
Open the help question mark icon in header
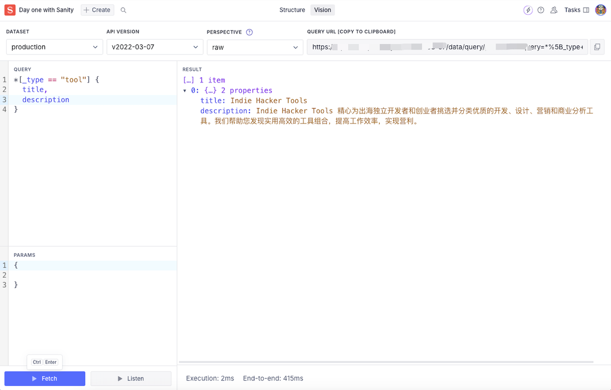[541, 10]
